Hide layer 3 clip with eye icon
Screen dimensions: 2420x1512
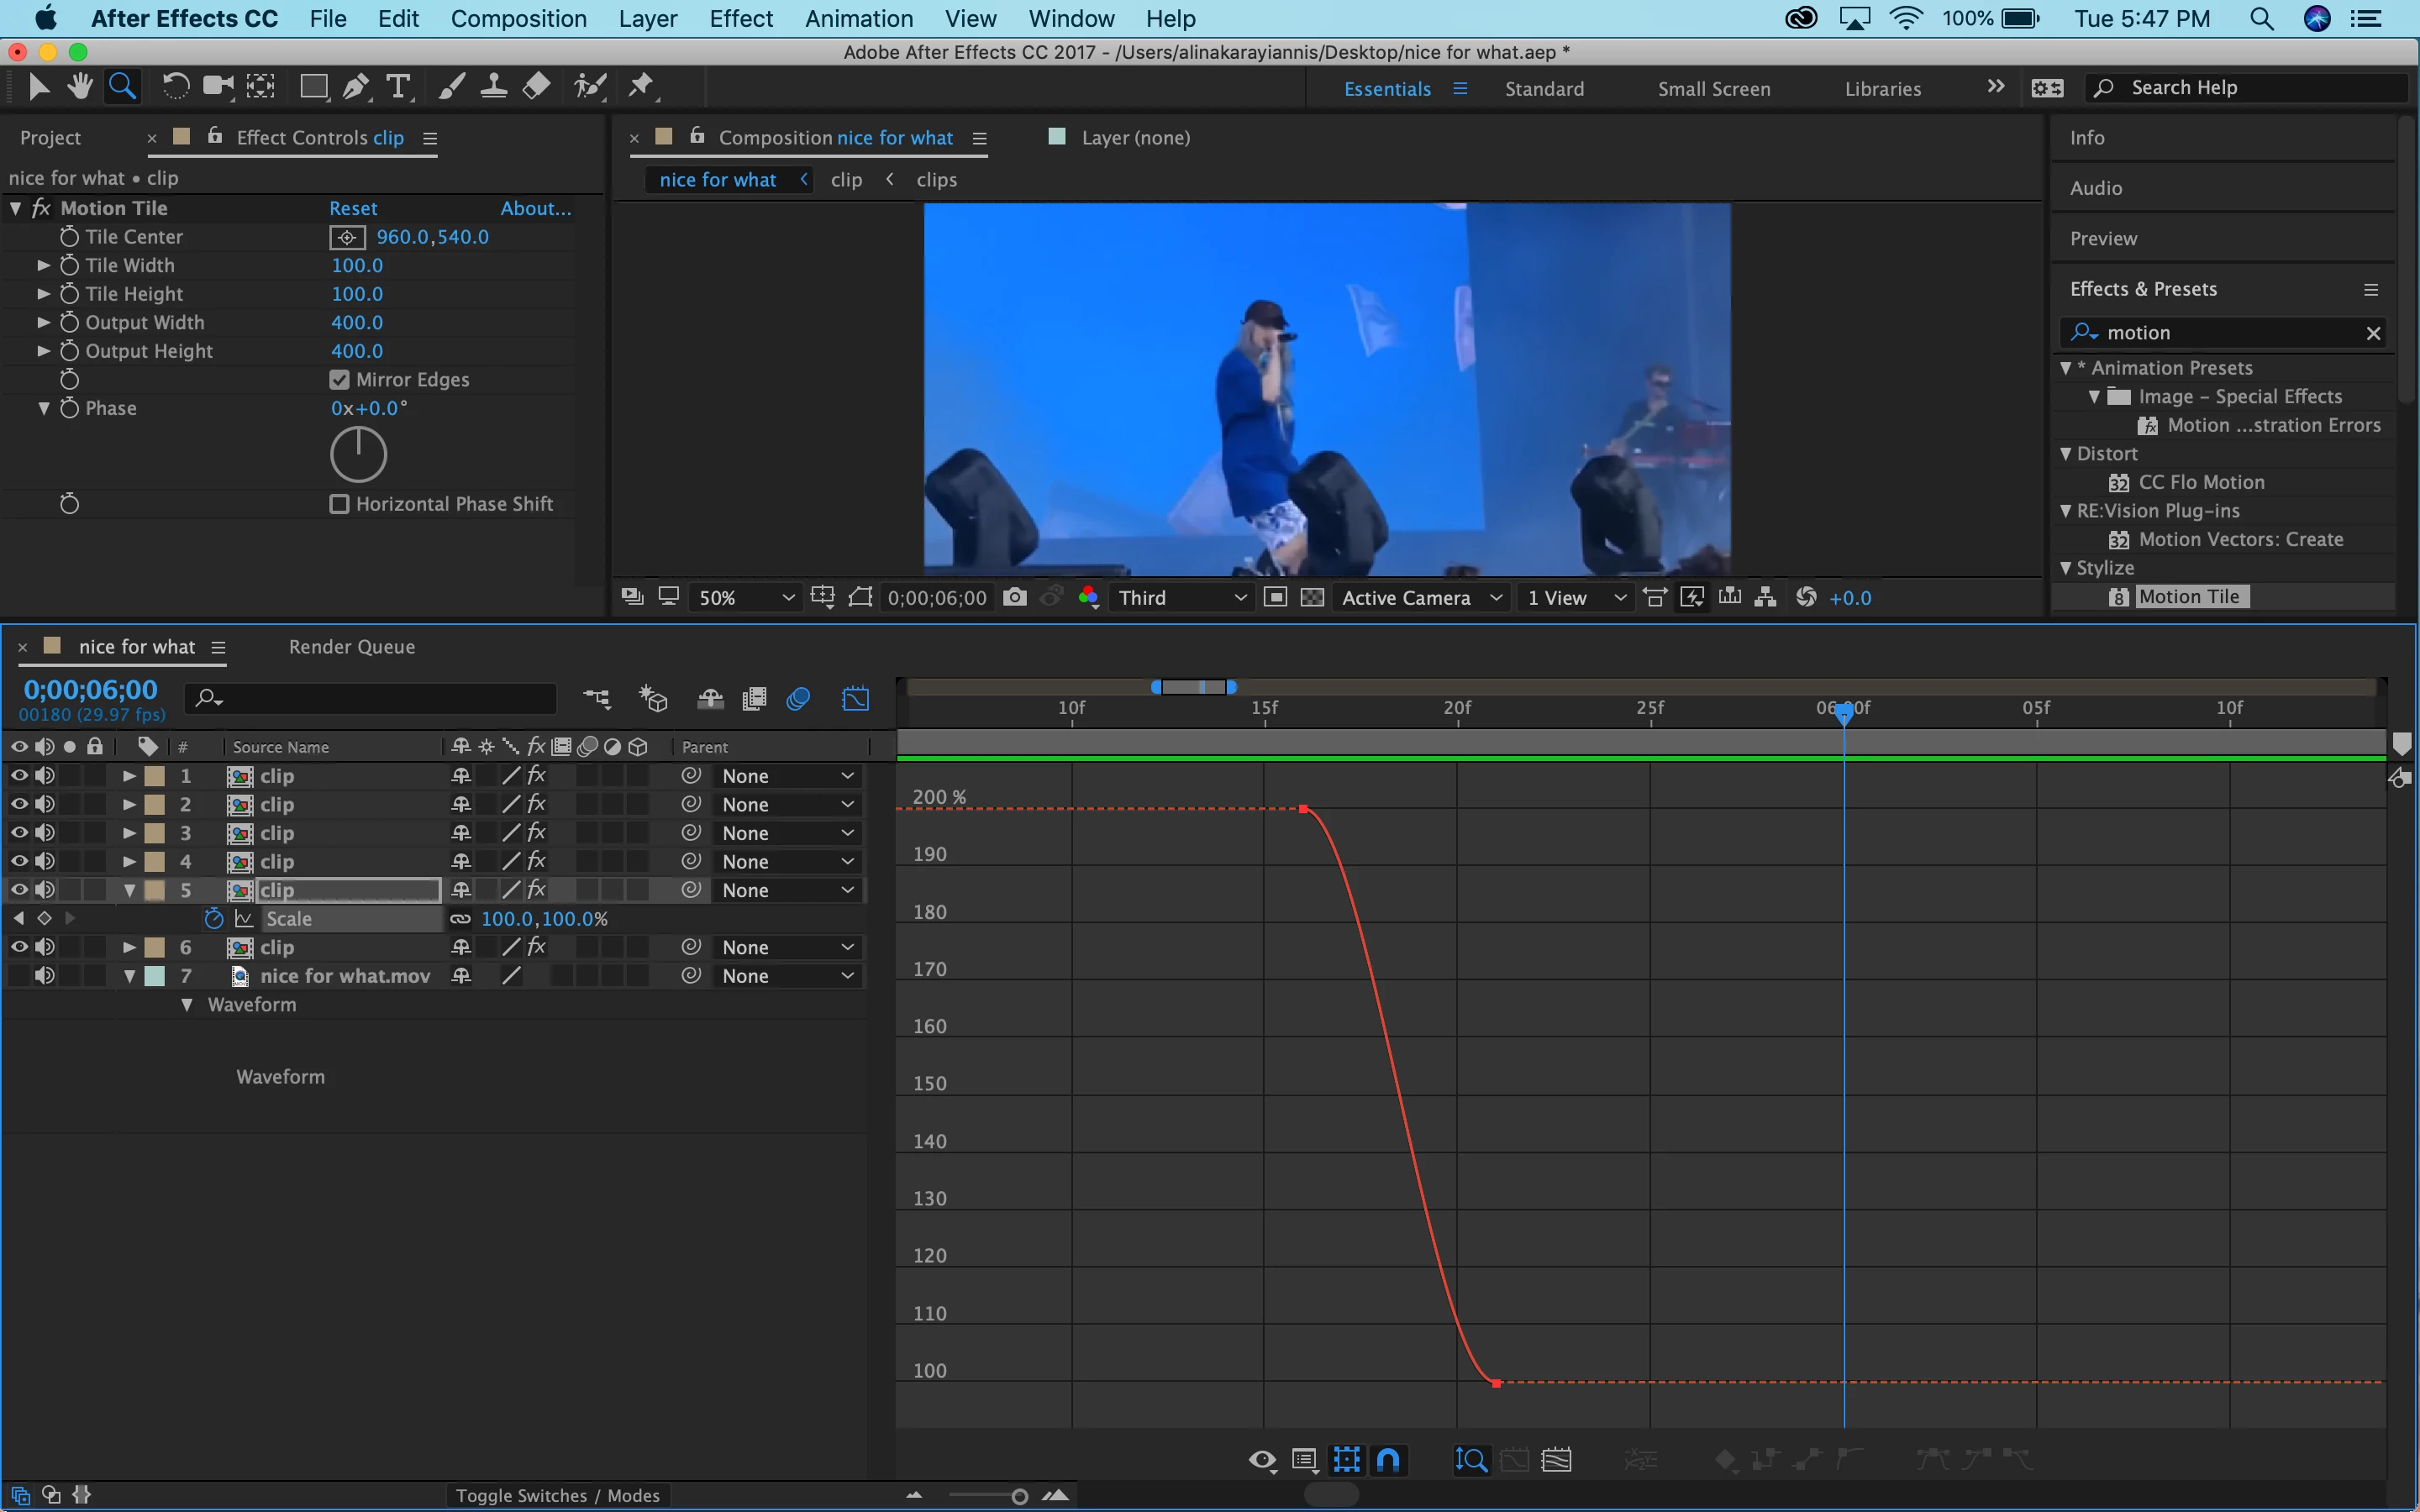coord(19,832)
